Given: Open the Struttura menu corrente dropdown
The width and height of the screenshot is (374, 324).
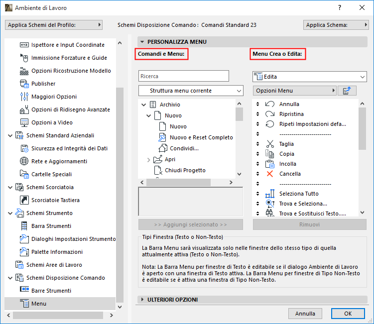Looking at the screenshot, I should [x=191, y=91].
